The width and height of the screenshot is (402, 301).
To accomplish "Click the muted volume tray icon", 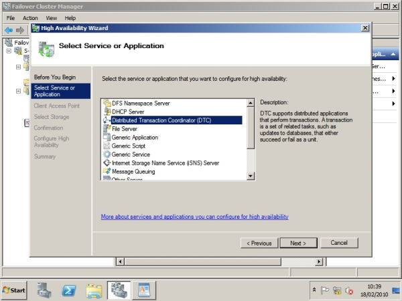I will pyautogui.click(x=349, y=290).
